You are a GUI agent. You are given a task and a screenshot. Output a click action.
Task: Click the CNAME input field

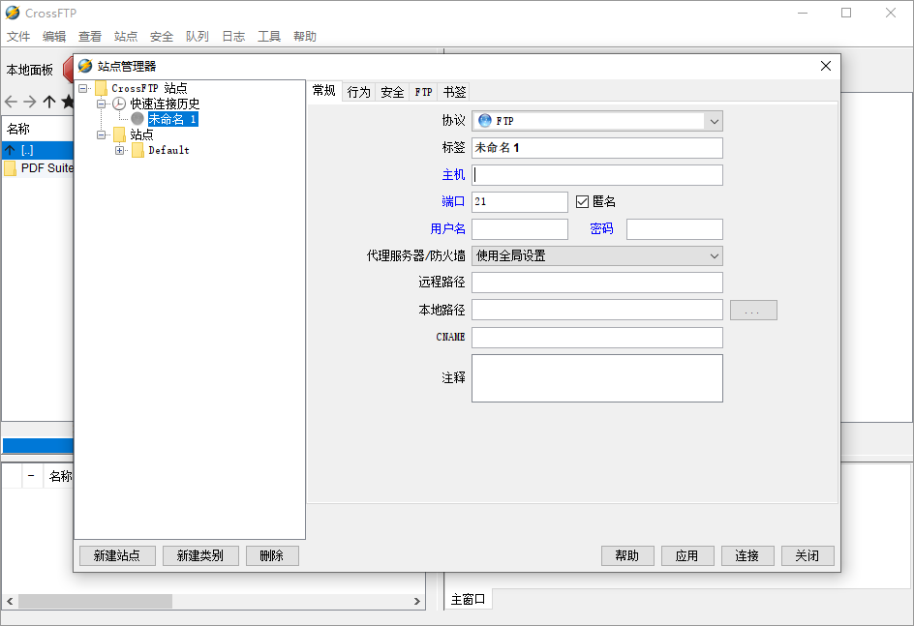[596, 337]
